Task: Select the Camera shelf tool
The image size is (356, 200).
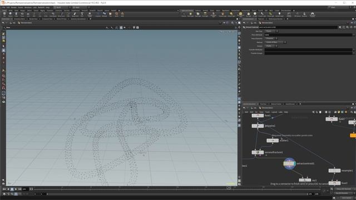Action: [x=184, y=14]
